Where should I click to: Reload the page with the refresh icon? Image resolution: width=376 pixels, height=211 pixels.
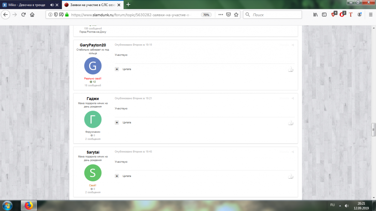pyautogui.click(x=23, y=15)
